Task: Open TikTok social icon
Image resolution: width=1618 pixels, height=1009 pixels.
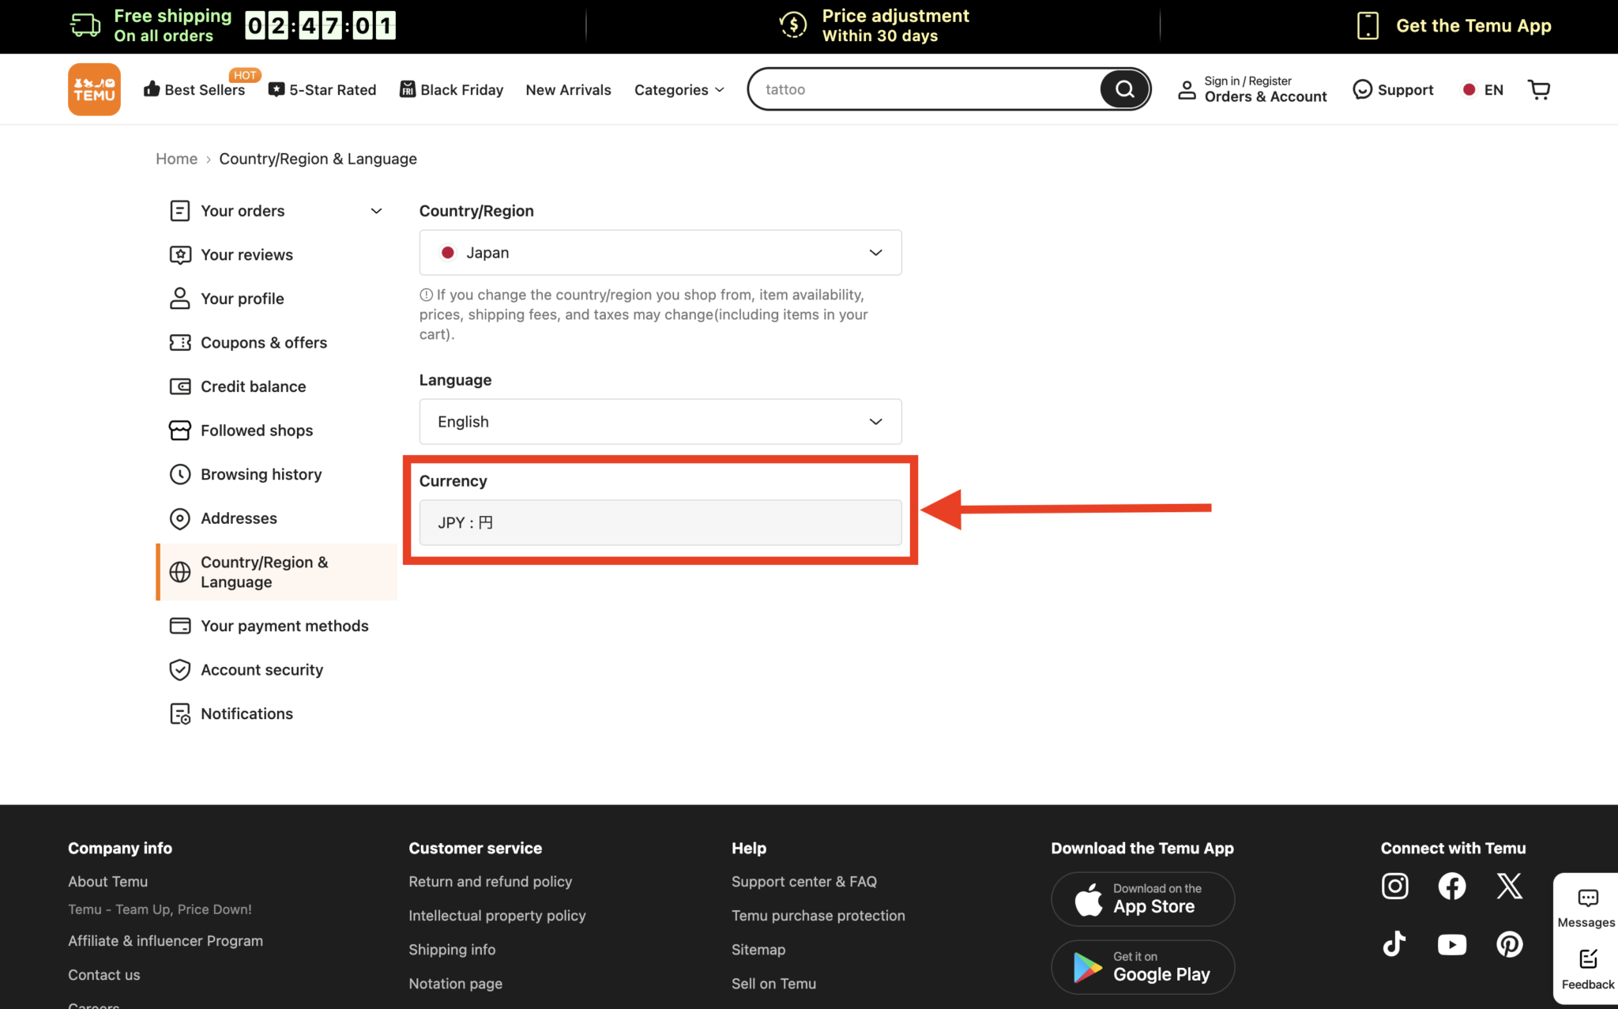Action: tap(1394, 943)
